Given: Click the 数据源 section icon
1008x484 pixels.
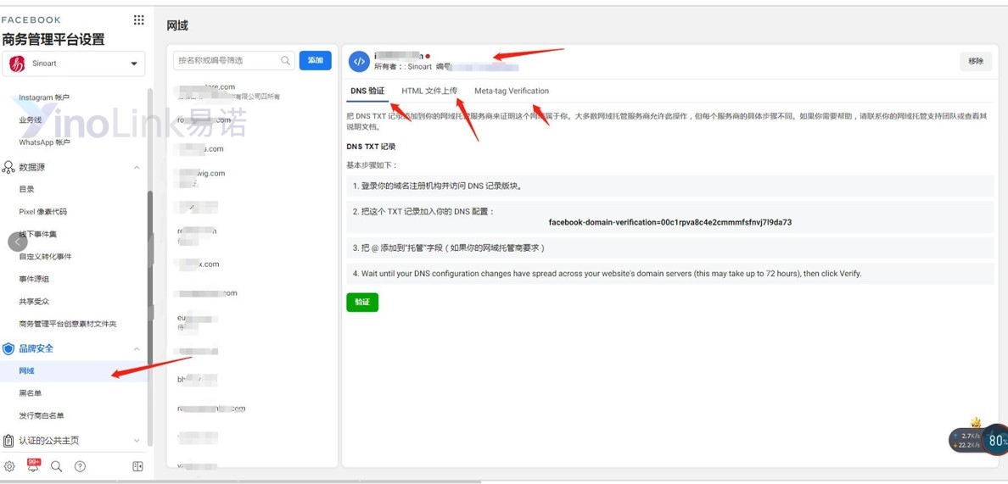Looking at the screenshot, I should 8,168.
